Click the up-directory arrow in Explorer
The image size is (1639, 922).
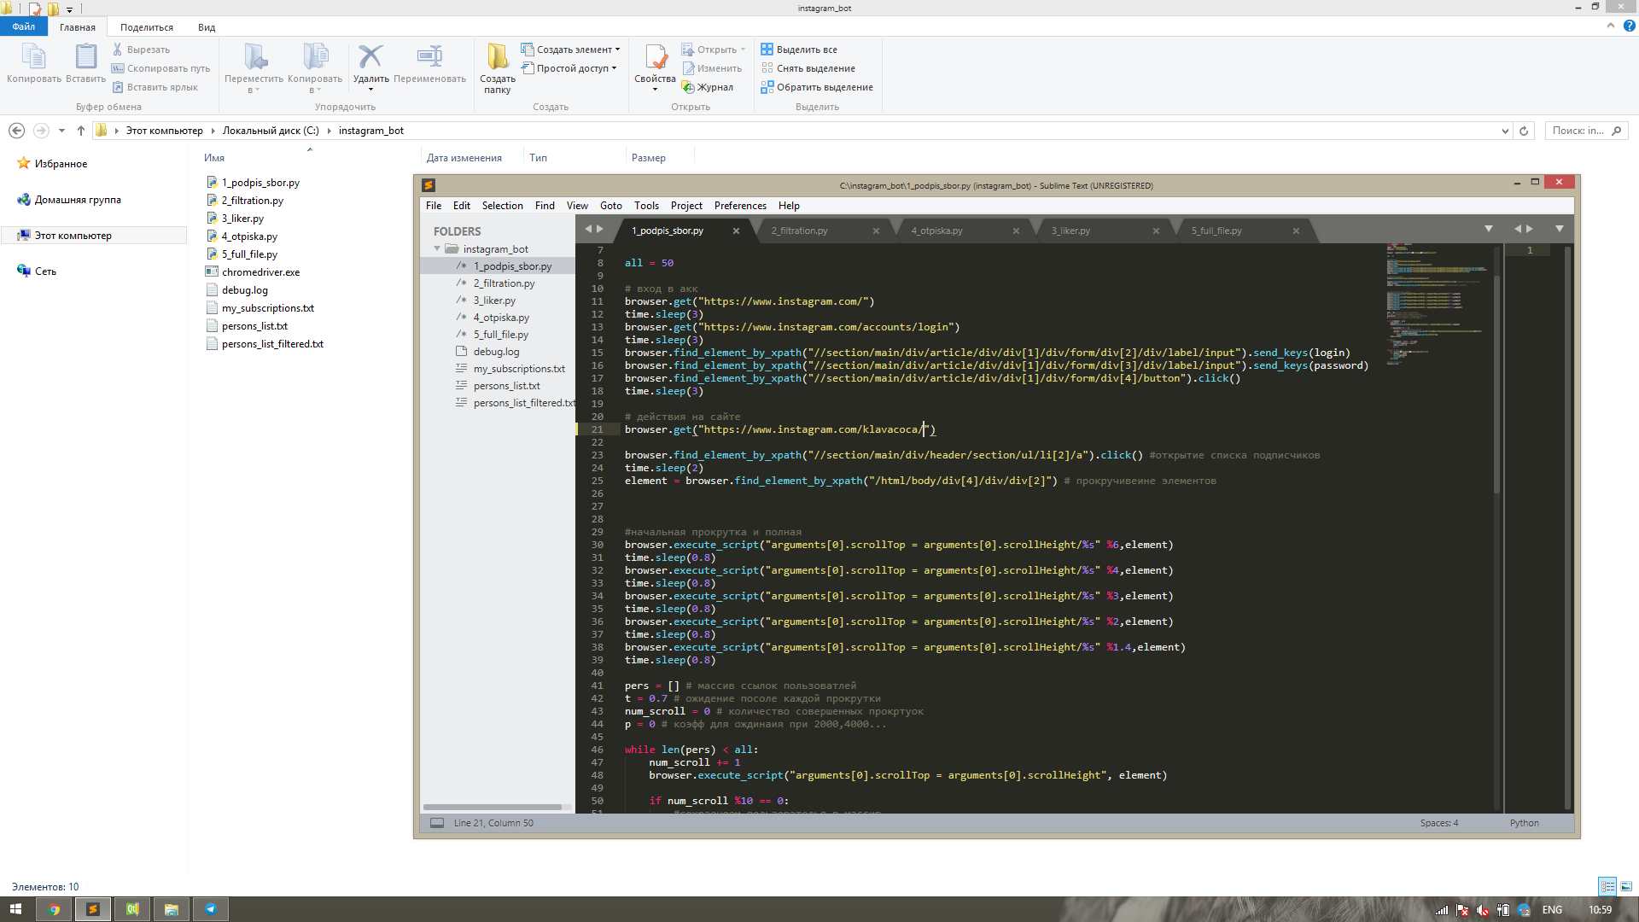(81, 131)
